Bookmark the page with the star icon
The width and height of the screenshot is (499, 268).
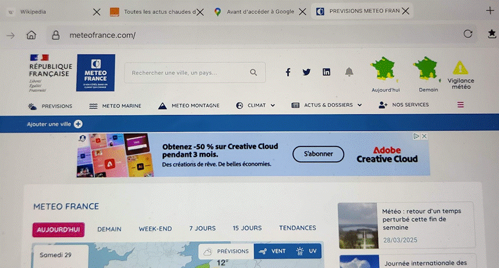[x=492, y=34]
